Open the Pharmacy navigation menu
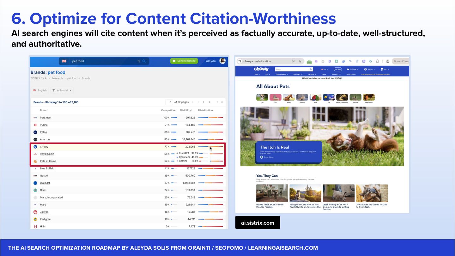Viewport: 455px width, 256px height. (298, 74)
